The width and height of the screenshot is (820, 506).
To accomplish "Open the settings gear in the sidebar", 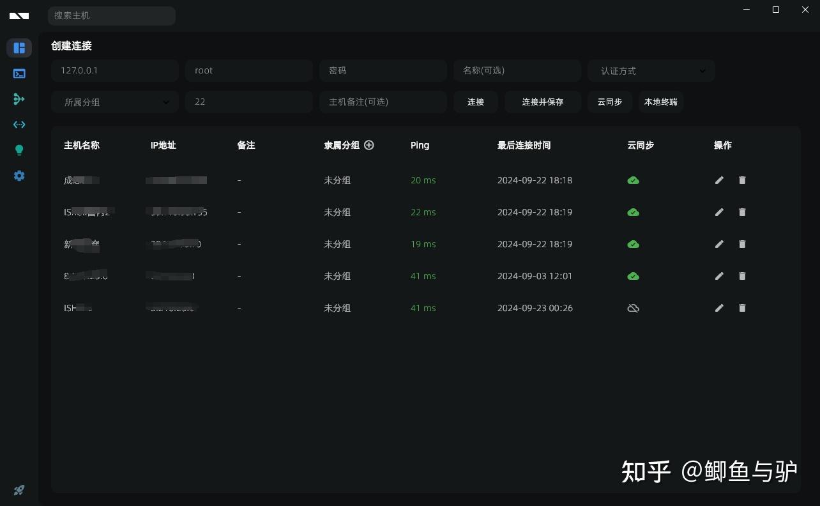I will click(19, 176).
